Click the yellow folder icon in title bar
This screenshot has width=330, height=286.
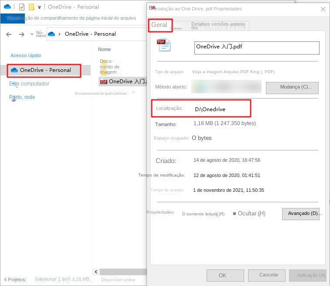click(x=31, y=7)
